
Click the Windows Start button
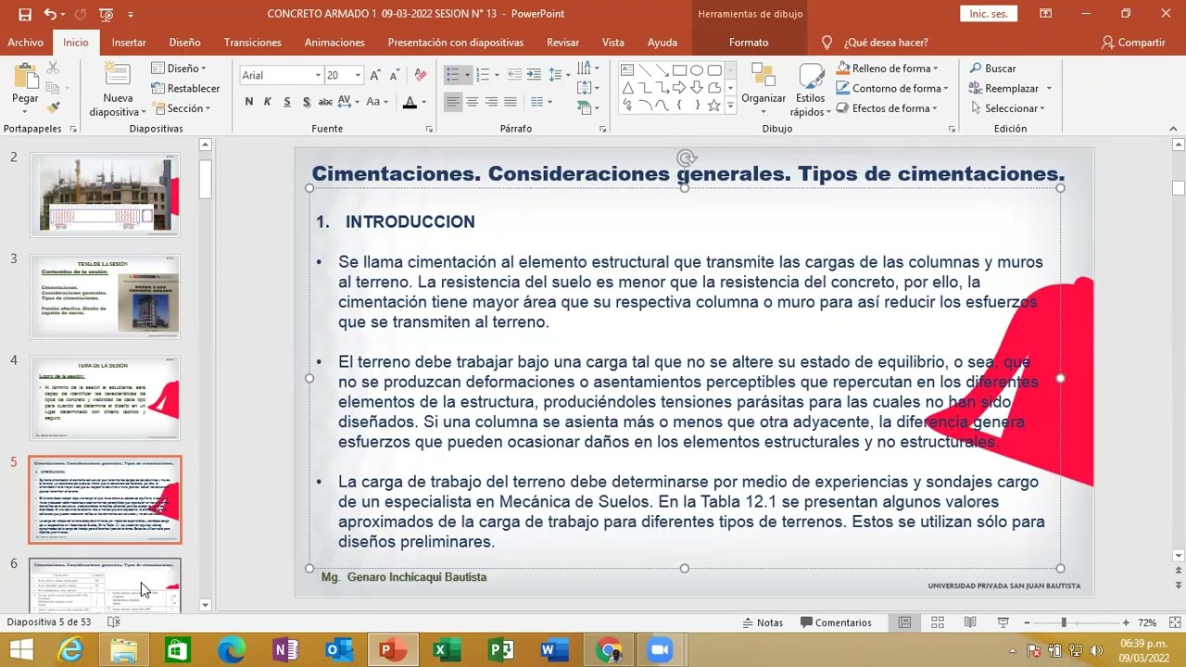click(20, 650)
